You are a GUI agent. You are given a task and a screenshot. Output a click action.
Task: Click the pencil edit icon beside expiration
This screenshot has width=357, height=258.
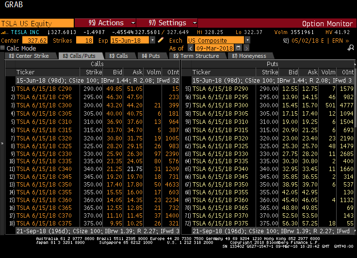tap(161, 40)
